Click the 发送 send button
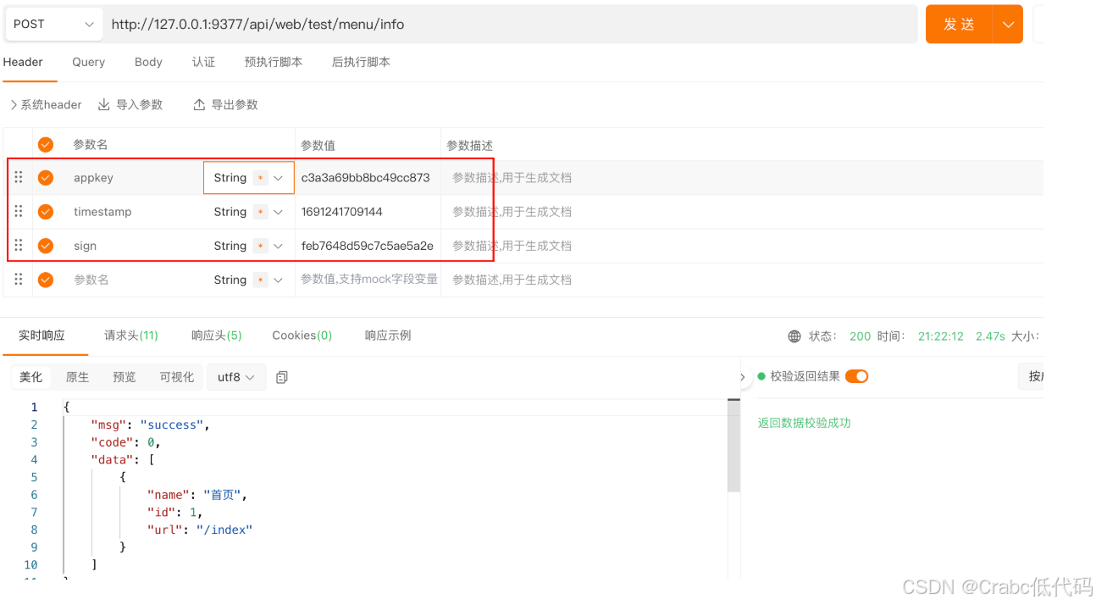Image resolution: width=1096 pixels, height=605 pixels. point(960,24)
